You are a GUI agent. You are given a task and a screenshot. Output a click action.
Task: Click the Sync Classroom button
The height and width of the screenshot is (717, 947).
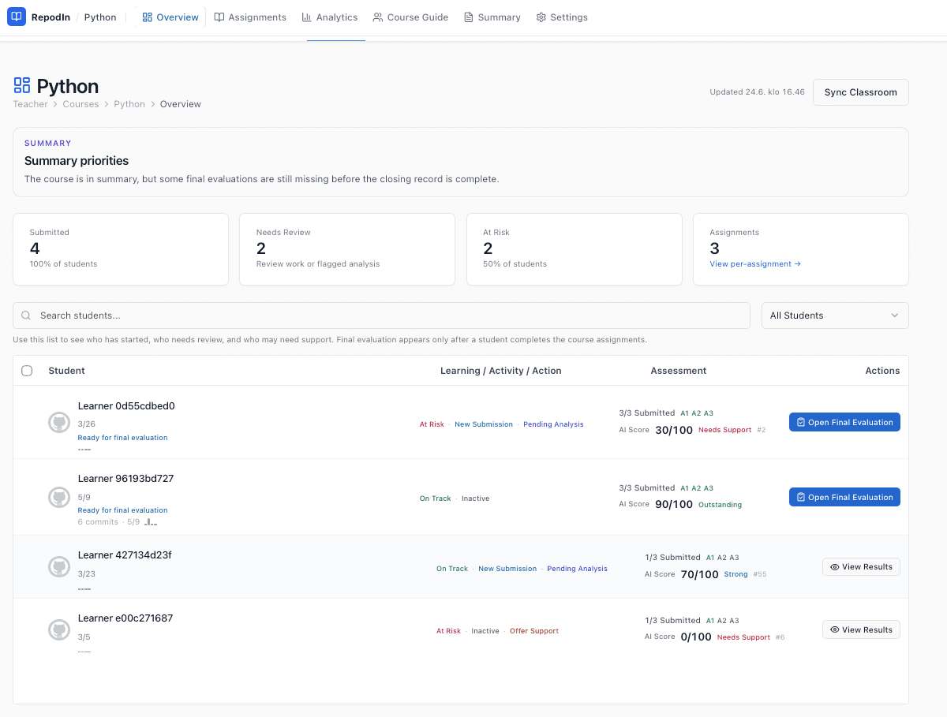click(x=860, y=92)
